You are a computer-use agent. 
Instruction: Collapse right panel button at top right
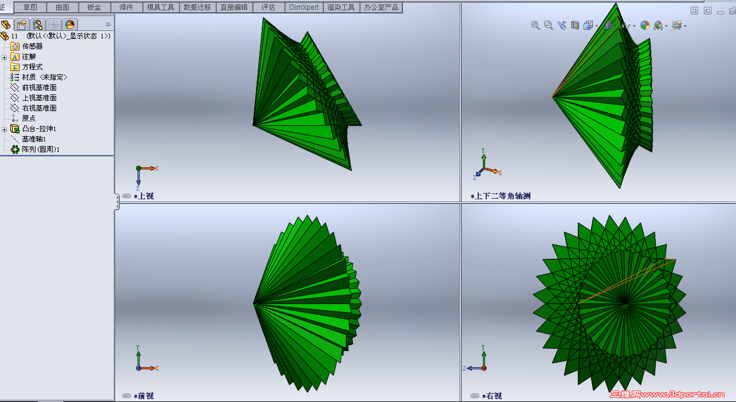707,10
